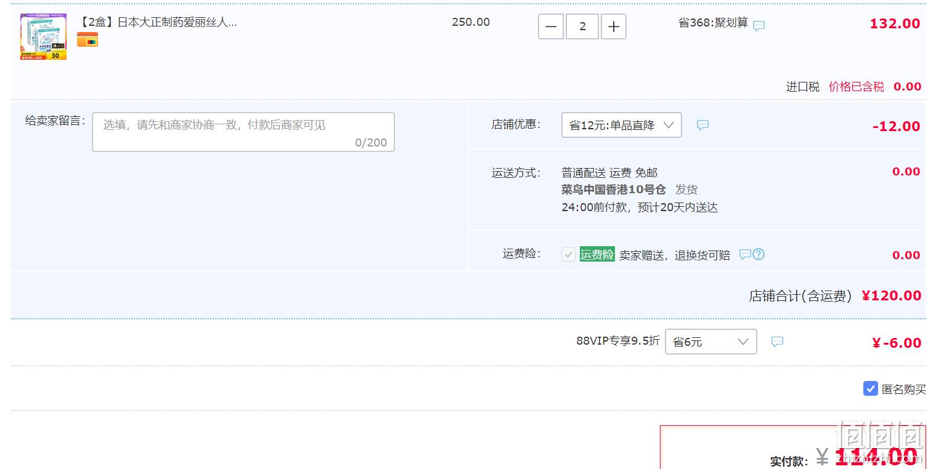The width and height of the screenshot is (928, 469).
Task: Click the ¥-6.00 VIP discount amount
Action: tap(897, 343)
